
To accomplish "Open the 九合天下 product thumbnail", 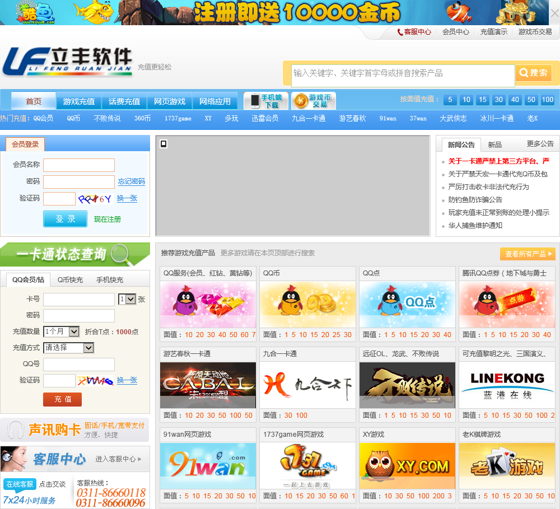I will 307,385.
